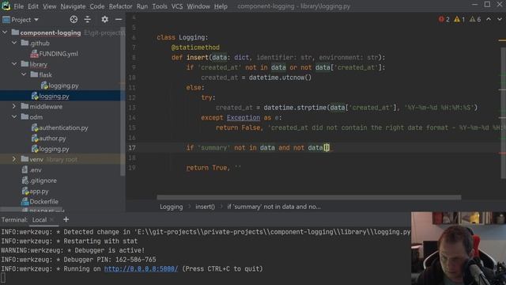Open the Dockerfile
506x285 pixels.
(40, 202)
